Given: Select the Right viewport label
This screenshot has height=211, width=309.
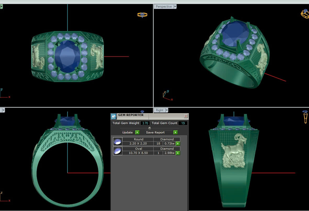Looking at the screenshot, I should (159, 110).
